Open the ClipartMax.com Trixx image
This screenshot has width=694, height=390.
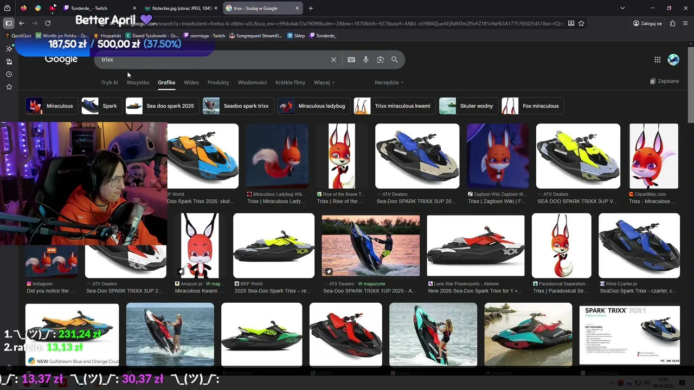653,156
